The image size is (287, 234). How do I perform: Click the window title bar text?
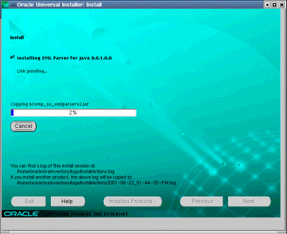click(x=60, y=5)
